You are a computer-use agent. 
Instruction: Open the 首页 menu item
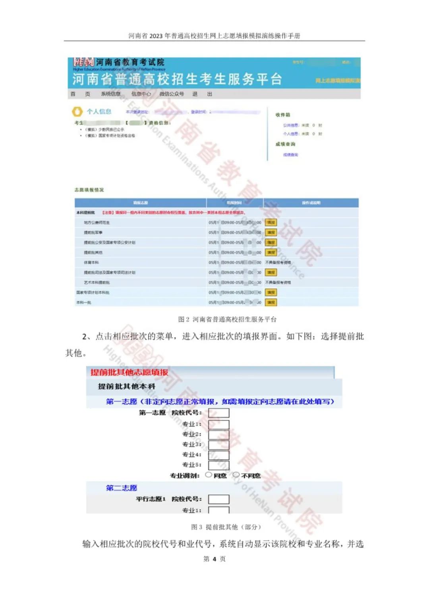(x=80, y=94)
